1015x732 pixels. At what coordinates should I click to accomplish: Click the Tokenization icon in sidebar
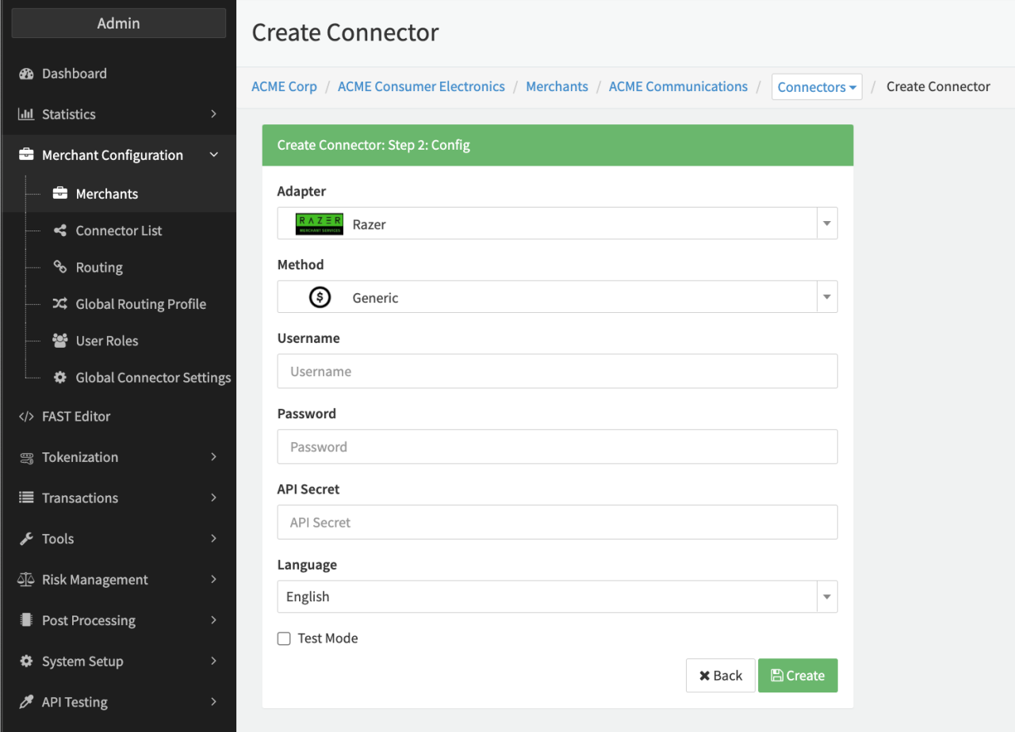tap(26, 457)
